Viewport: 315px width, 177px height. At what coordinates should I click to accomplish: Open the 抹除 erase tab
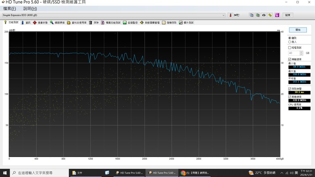[x=94, y=23]
